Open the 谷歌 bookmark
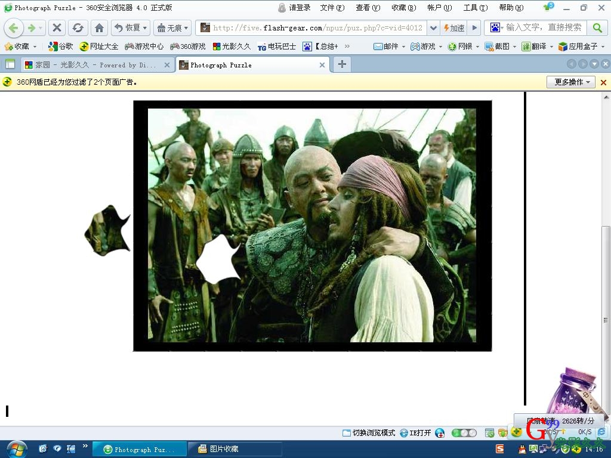The image size is (611, 458). click(x=60, y=47)
